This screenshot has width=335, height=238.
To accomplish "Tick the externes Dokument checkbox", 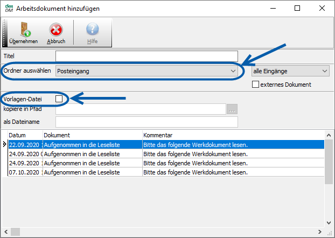I will coord(256,85).
